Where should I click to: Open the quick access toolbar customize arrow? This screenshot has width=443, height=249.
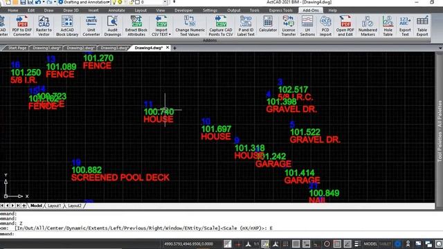[x=174, y=2]
